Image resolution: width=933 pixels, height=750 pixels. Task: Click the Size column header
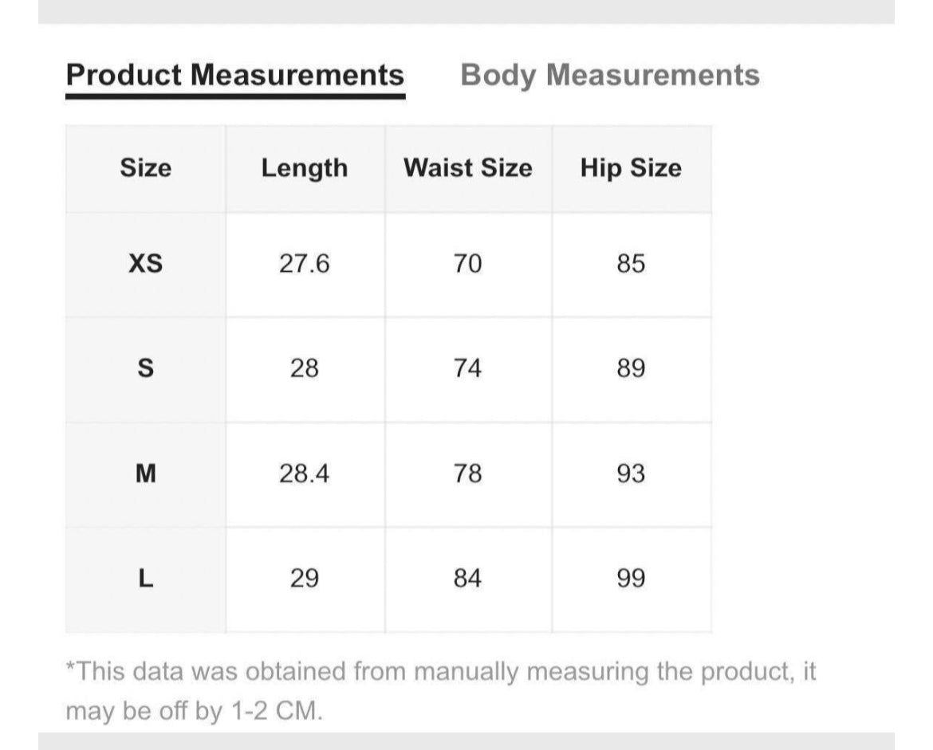[145, 168]
